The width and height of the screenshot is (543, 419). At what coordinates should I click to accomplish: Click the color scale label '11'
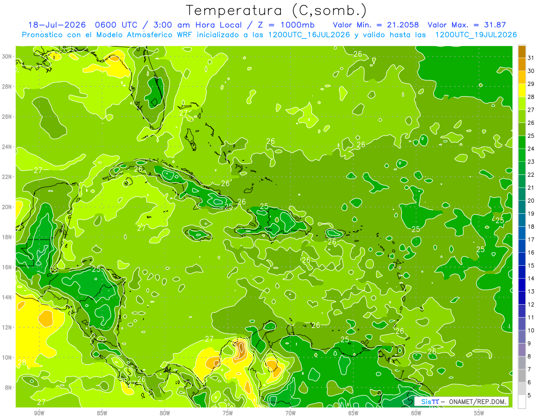[x=531, y=317]
